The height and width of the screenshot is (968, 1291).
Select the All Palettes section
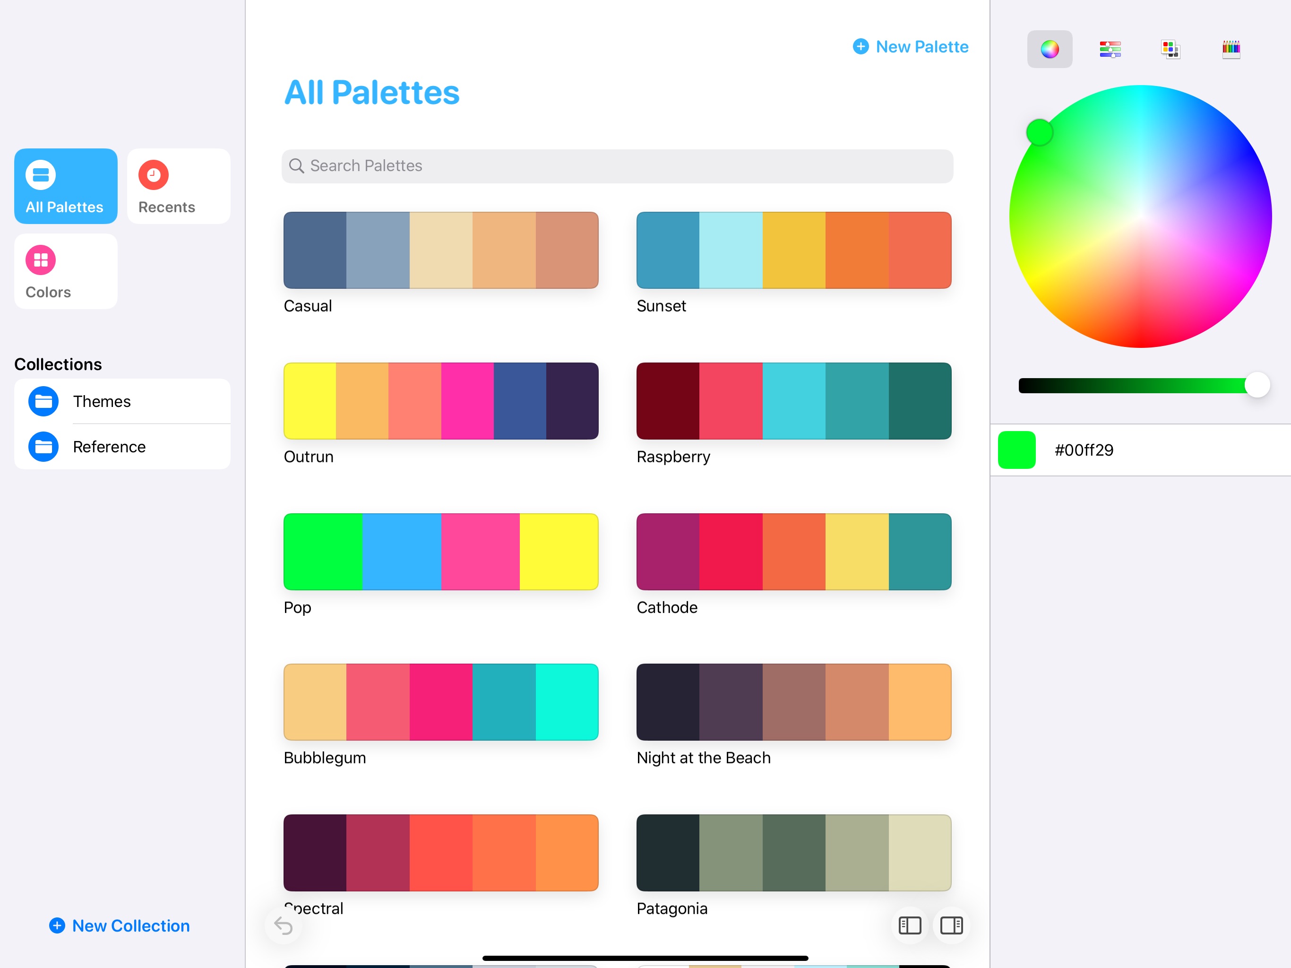(x=65, y=186)
